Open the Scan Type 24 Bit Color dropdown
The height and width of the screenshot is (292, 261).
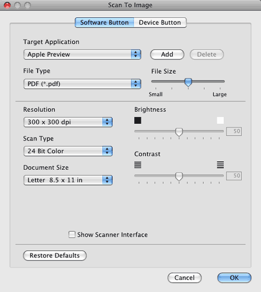point(68,151)
